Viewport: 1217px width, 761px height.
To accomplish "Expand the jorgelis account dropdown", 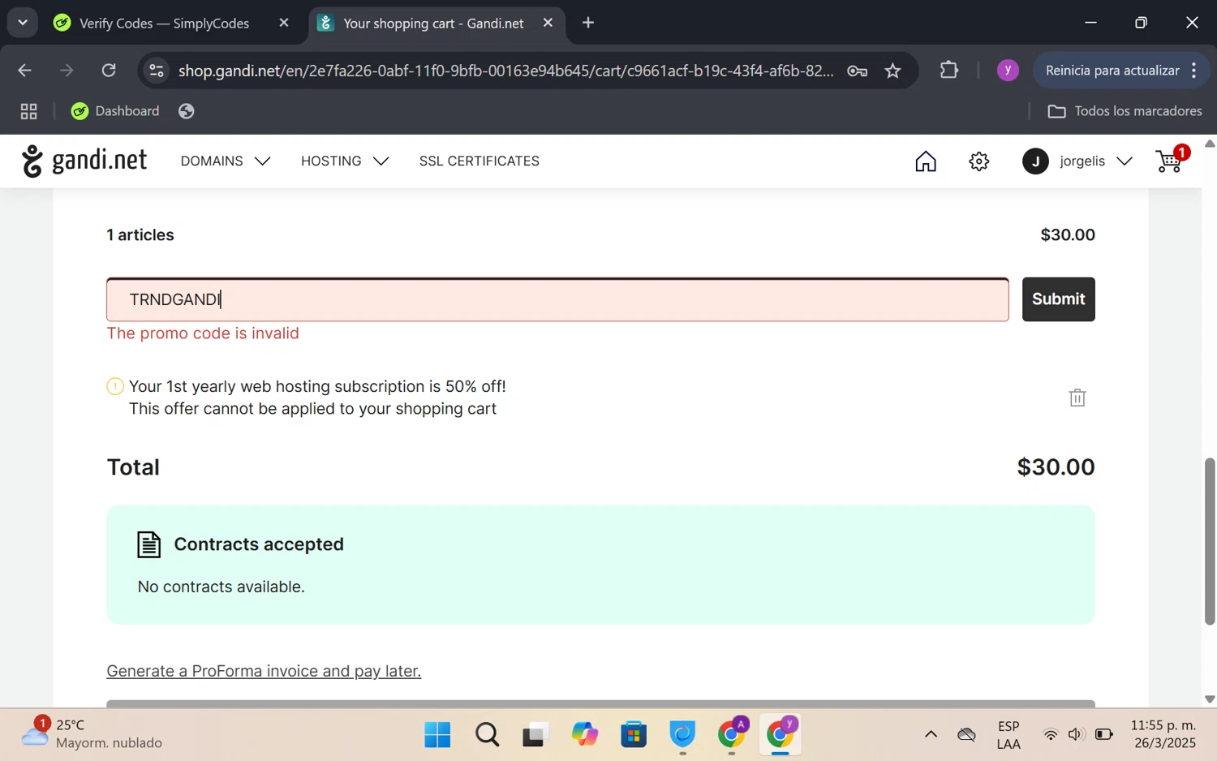I will [1125, 161].
